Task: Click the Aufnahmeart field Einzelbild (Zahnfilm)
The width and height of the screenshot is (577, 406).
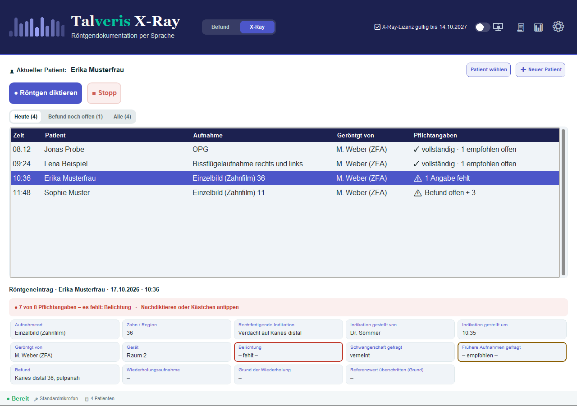Action: [x=65, y=329]
